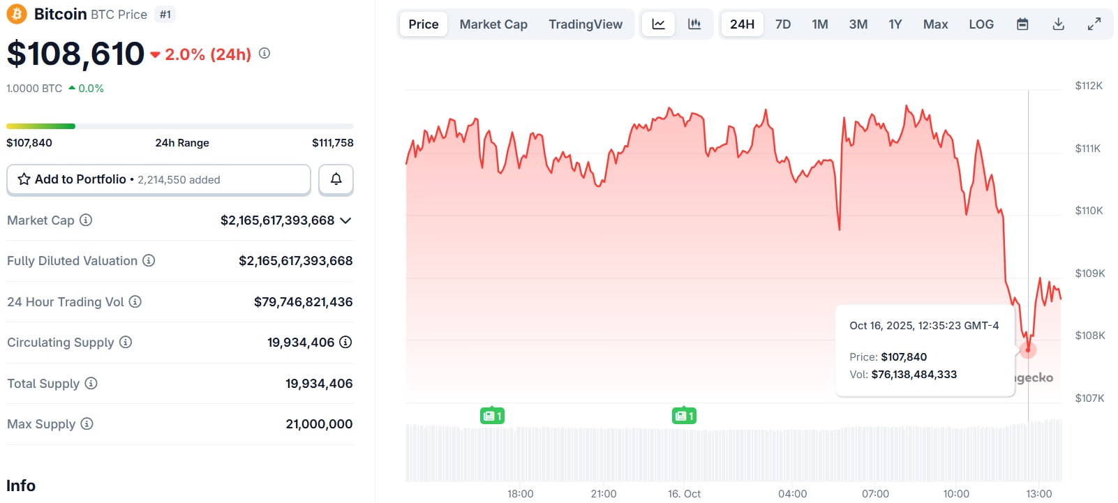Click the Market Cap info icon
The height and width of the screenshot is (503, 1118).
[86, 220]
